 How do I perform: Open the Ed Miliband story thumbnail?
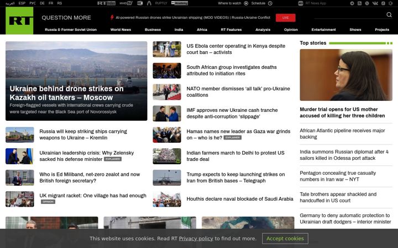coord(20,177)
